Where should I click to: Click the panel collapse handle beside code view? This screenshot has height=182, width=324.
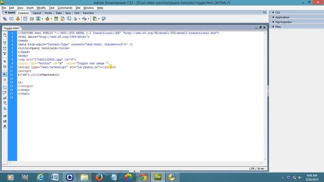click(x=268, y=91)
